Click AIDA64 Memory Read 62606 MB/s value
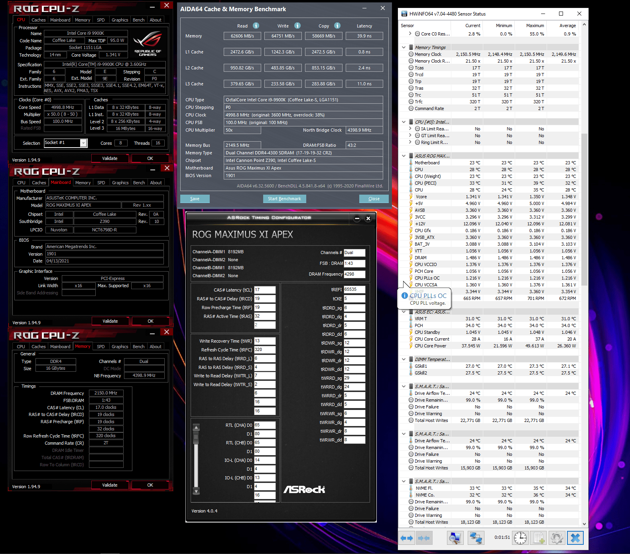Screen dimensions: 630x554 tap(242, 36)
